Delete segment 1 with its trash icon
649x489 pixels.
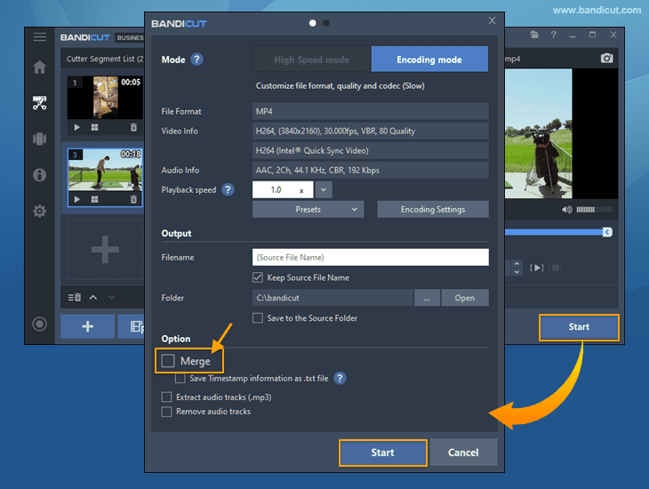(x=133, y=127)
